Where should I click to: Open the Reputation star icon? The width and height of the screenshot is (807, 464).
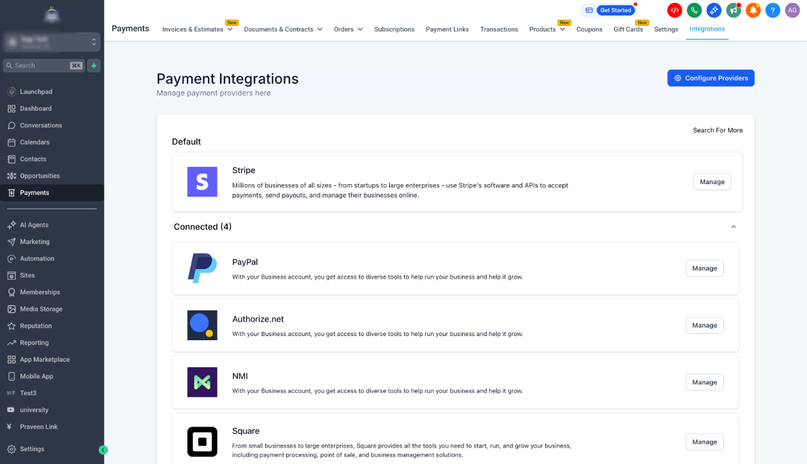[x=11, y=326]
